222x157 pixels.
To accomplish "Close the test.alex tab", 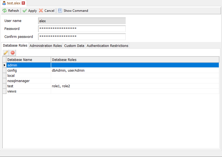I will [x=23, y=3].
